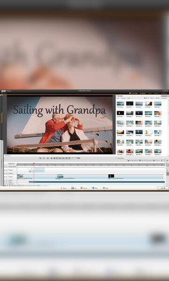Image resolution: width=169 pixels, height=281 pixels.
Task: Select the thumbnail grid view icon in My Media
Action: pos(145,98)
